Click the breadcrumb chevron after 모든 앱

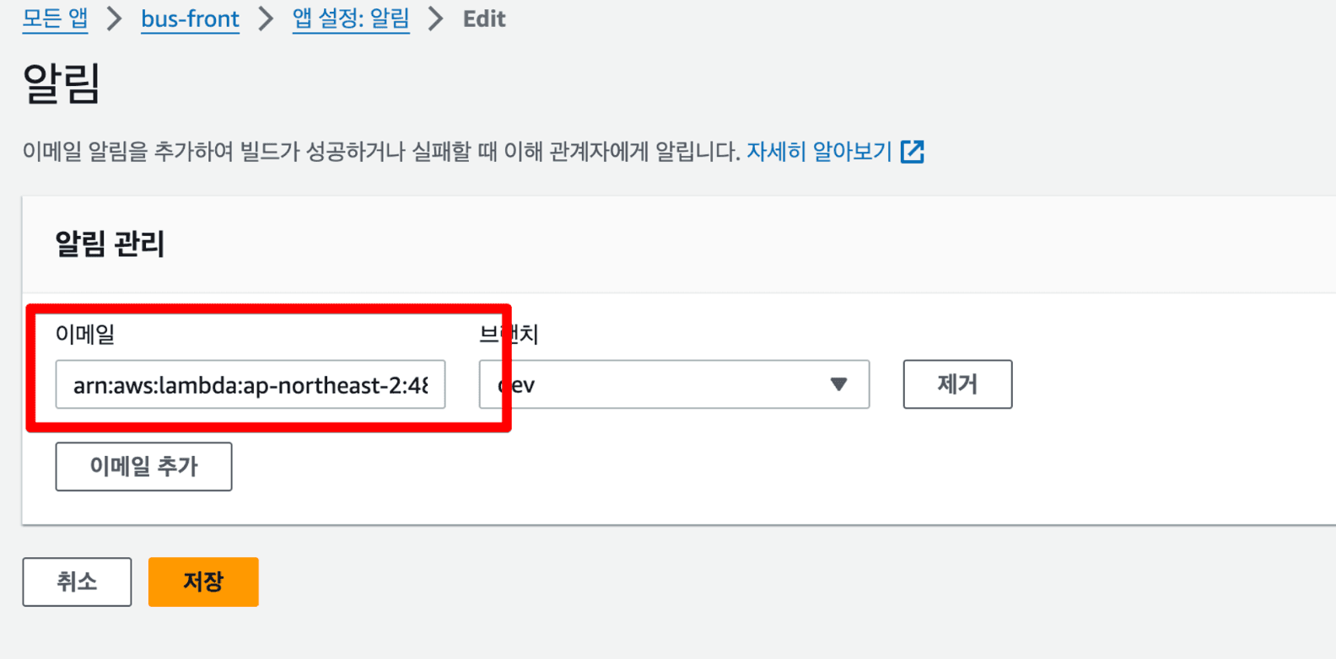114,19
